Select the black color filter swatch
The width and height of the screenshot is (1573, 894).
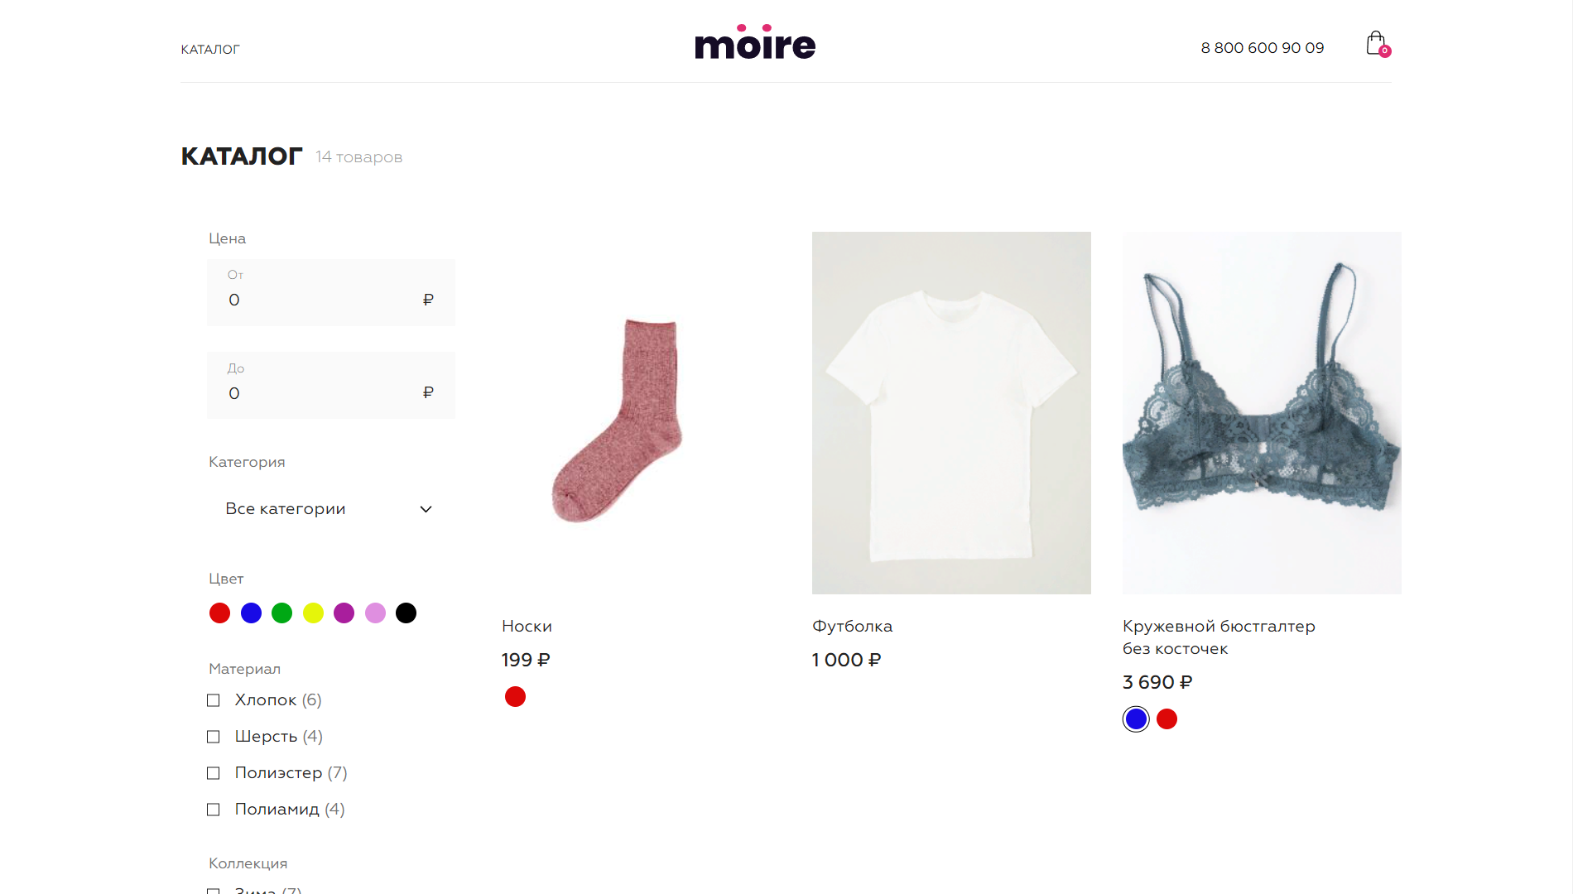tap(406, 613)
